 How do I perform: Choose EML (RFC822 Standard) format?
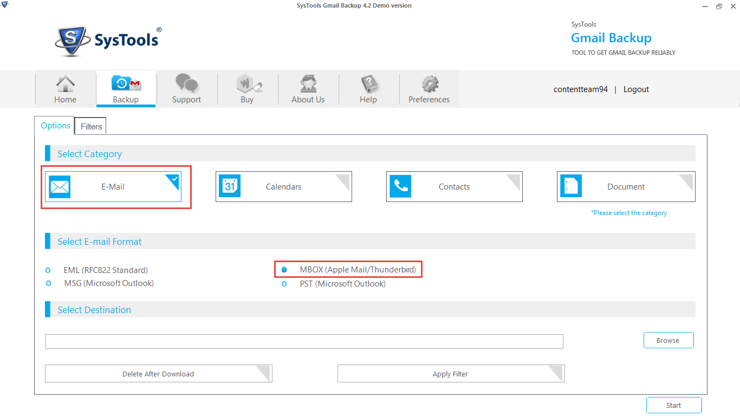click(97, 270)
